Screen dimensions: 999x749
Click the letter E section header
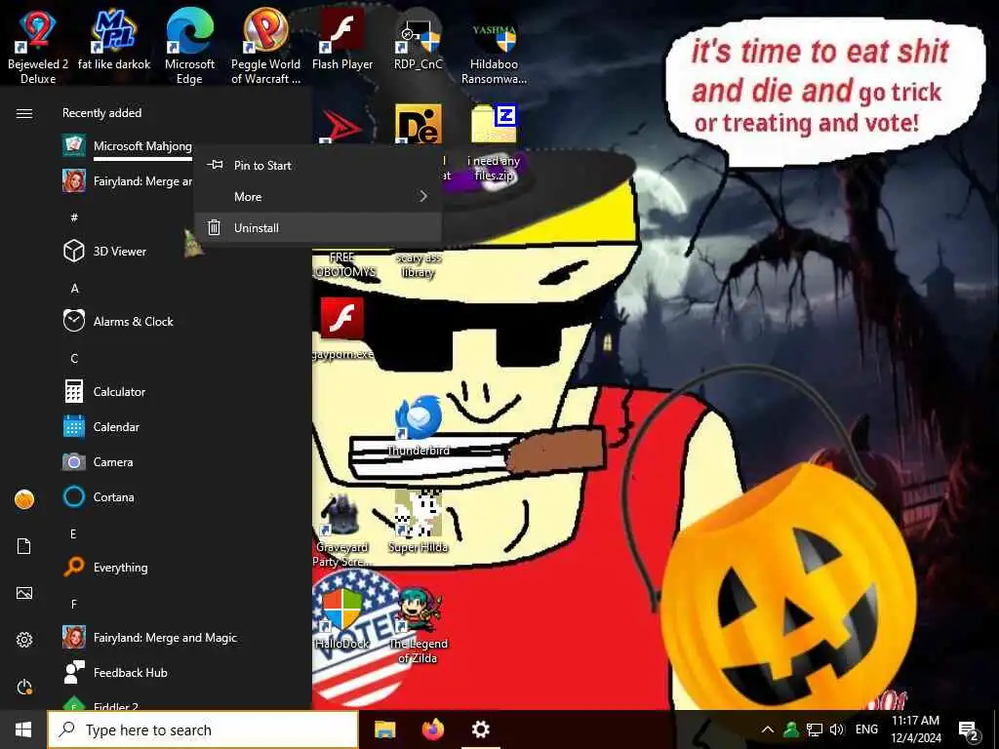click(x=73, y=533)
